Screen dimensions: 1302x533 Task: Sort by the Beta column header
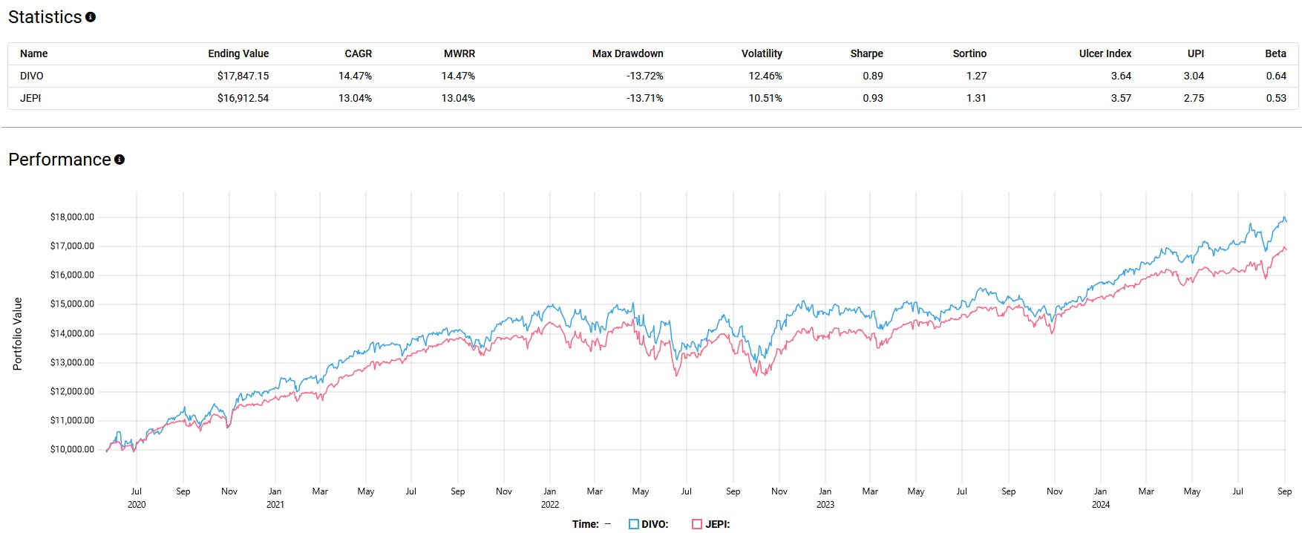[1275, 53]
